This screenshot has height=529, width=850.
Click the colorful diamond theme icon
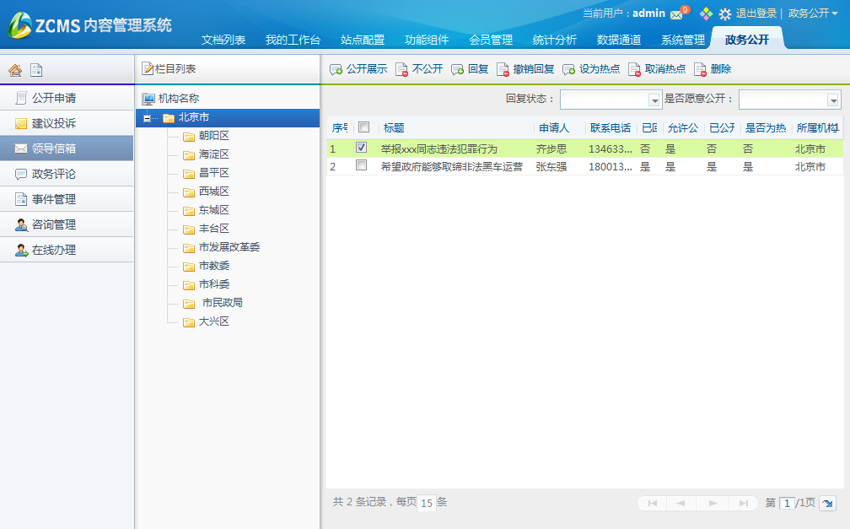click(x=706, y=13)
